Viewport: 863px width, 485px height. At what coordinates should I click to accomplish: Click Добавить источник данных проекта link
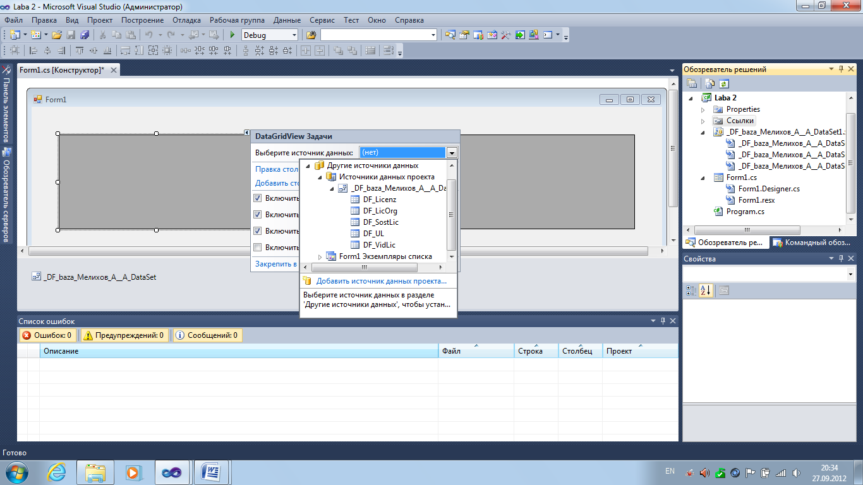tap(382, 281)
